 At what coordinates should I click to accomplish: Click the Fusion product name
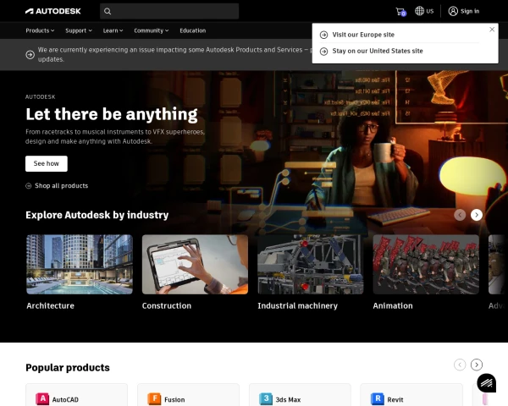(x=174, y=400)
